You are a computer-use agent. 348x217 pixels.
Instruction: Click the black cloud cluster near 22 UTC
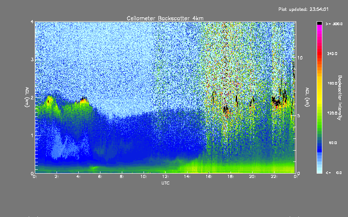pyautogui.click(x=276, y=102)
